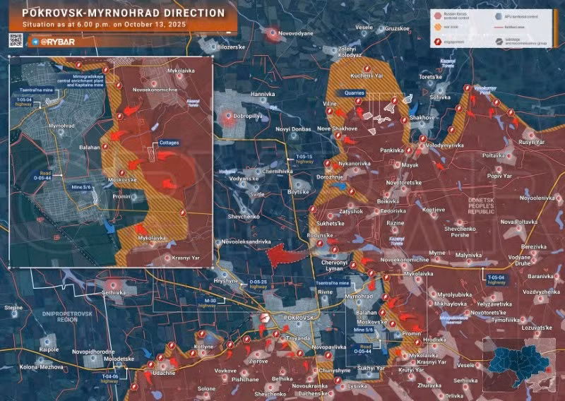Click the Udachne label
565x401 pixels.
pyautogui.click(x=164, y=373)
